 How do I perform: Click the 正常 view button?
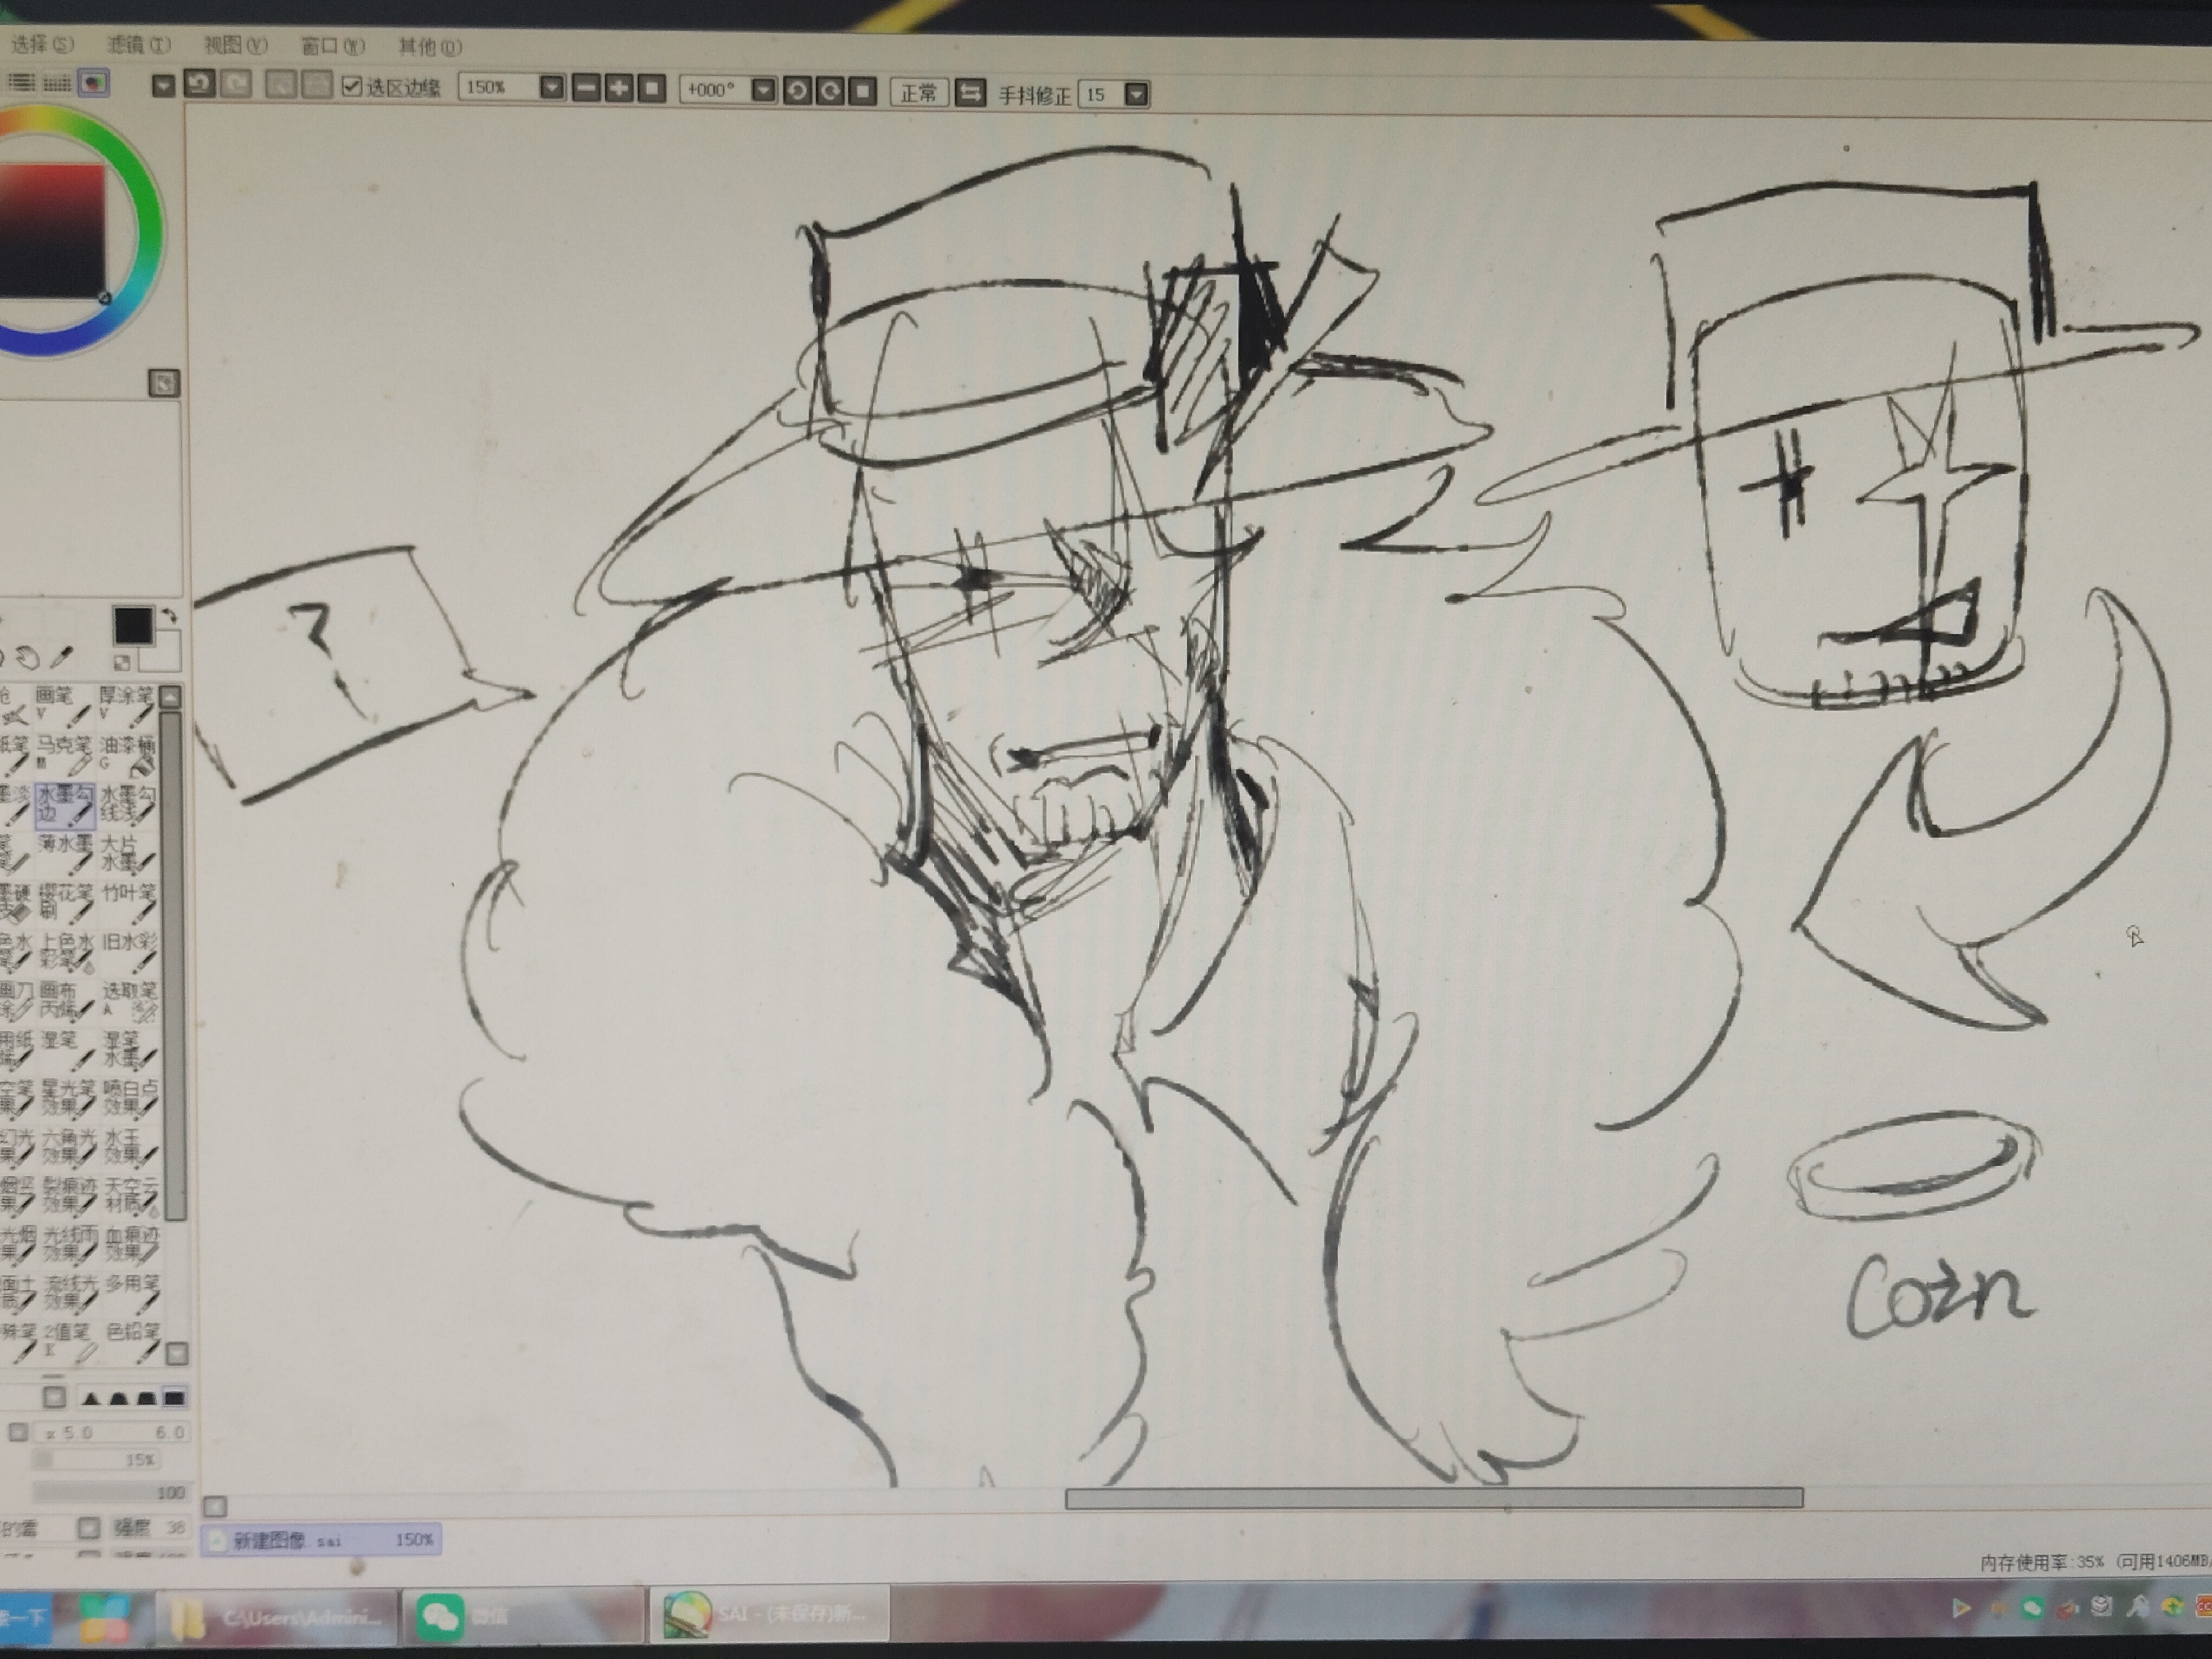919,93
